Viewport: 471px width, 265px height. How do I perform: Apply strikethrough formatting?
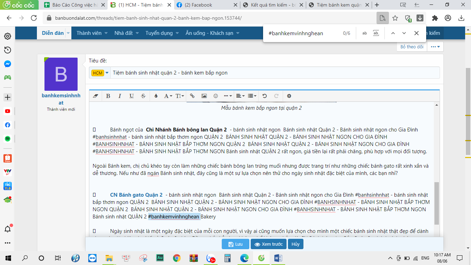tap(143, 96)
